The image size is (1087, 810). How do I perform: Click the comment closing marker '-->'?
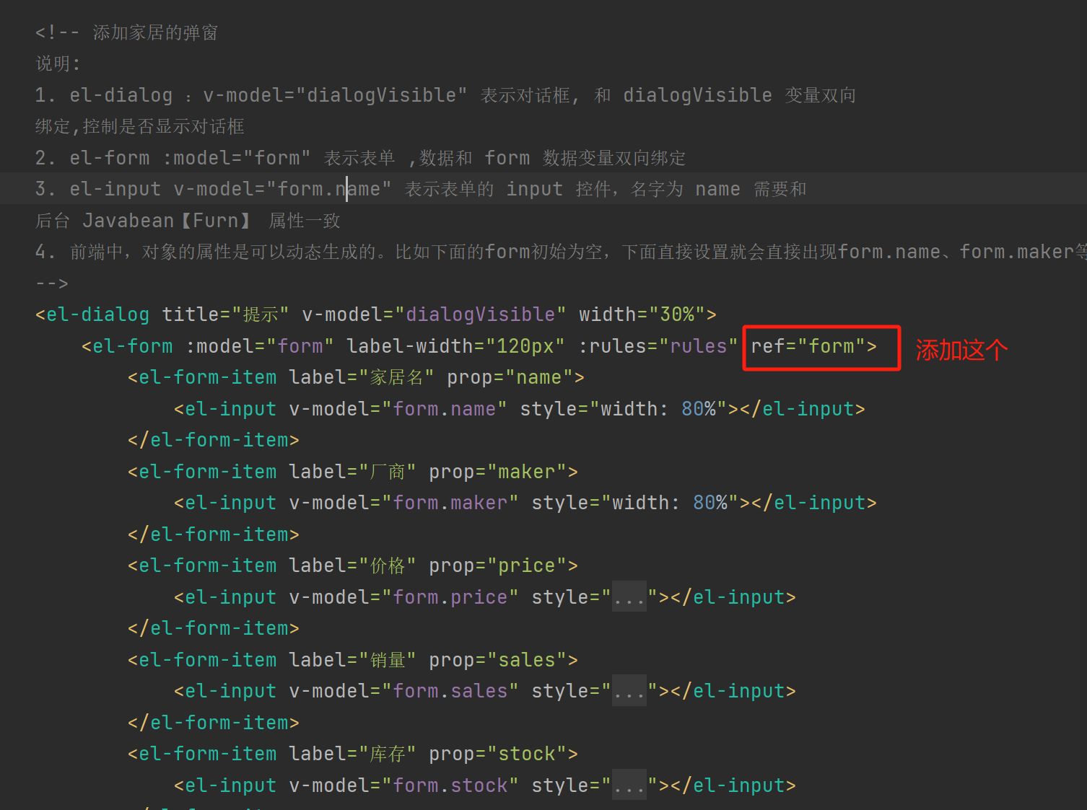point(52,283)
